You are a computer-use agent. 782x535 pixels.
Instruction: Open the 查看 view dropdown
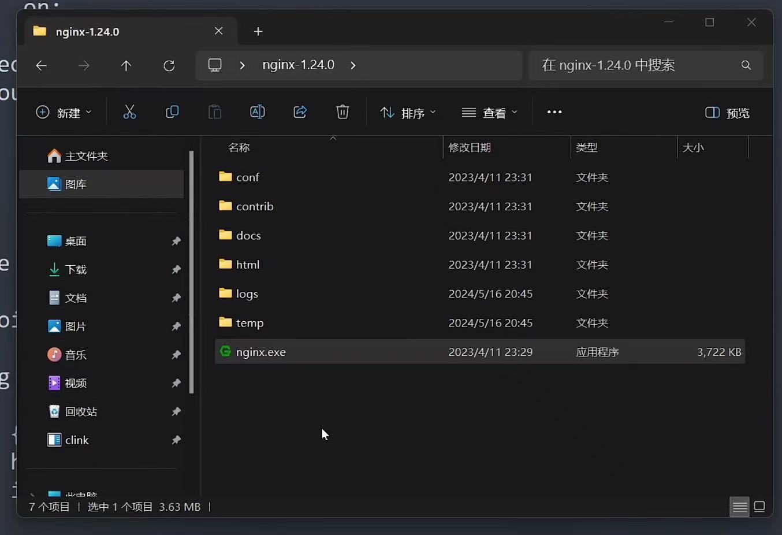tap(490, 113)
